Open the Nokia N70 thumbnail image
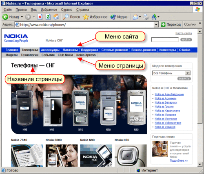The image size is (204, 174). 131,156
